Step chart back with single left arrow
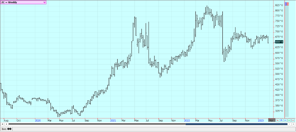The width and height of the screenshot is (296, 132). 6,124
